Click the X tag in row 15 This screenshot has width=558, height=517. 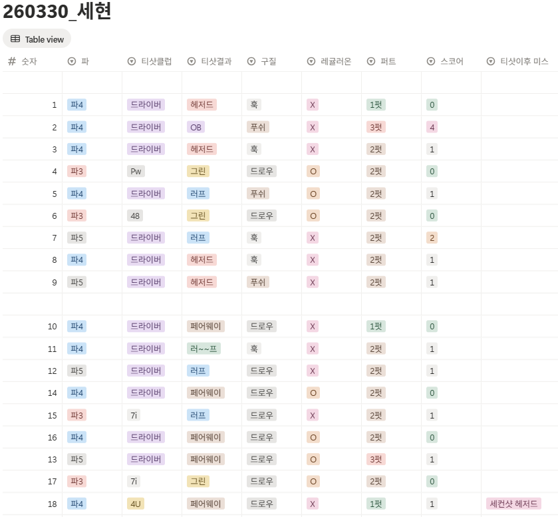pyautogui.click(x=313, y=415)
